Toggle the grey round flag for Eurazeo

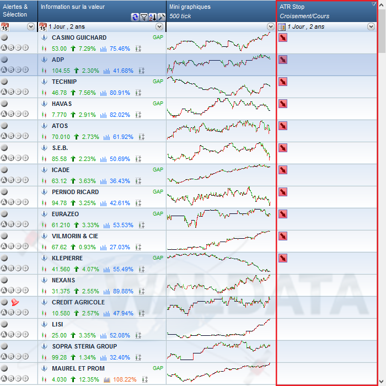coord(4,214)
